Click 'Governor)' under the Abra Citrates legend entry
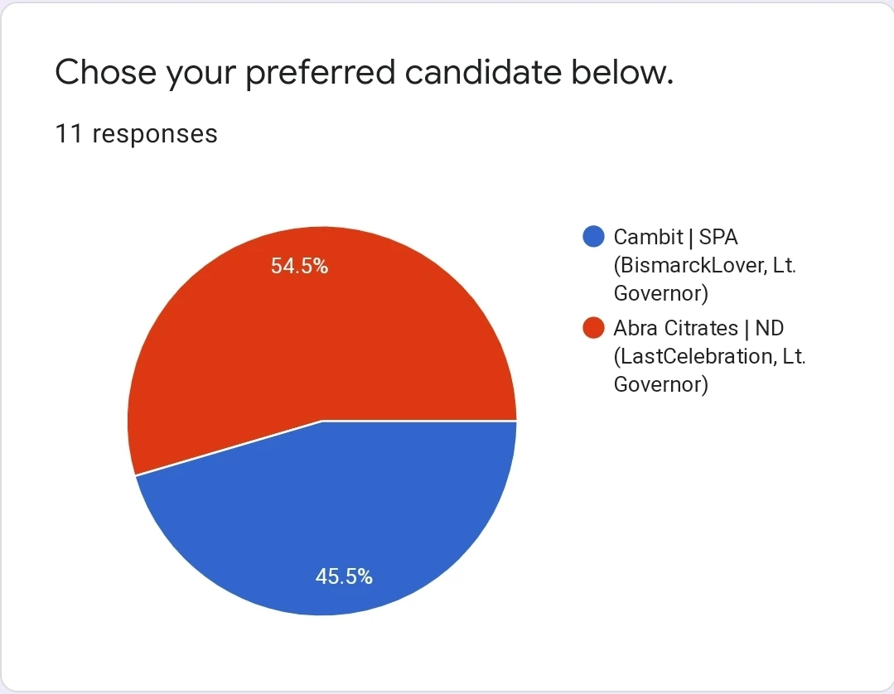894x694 pixels. 660,384
